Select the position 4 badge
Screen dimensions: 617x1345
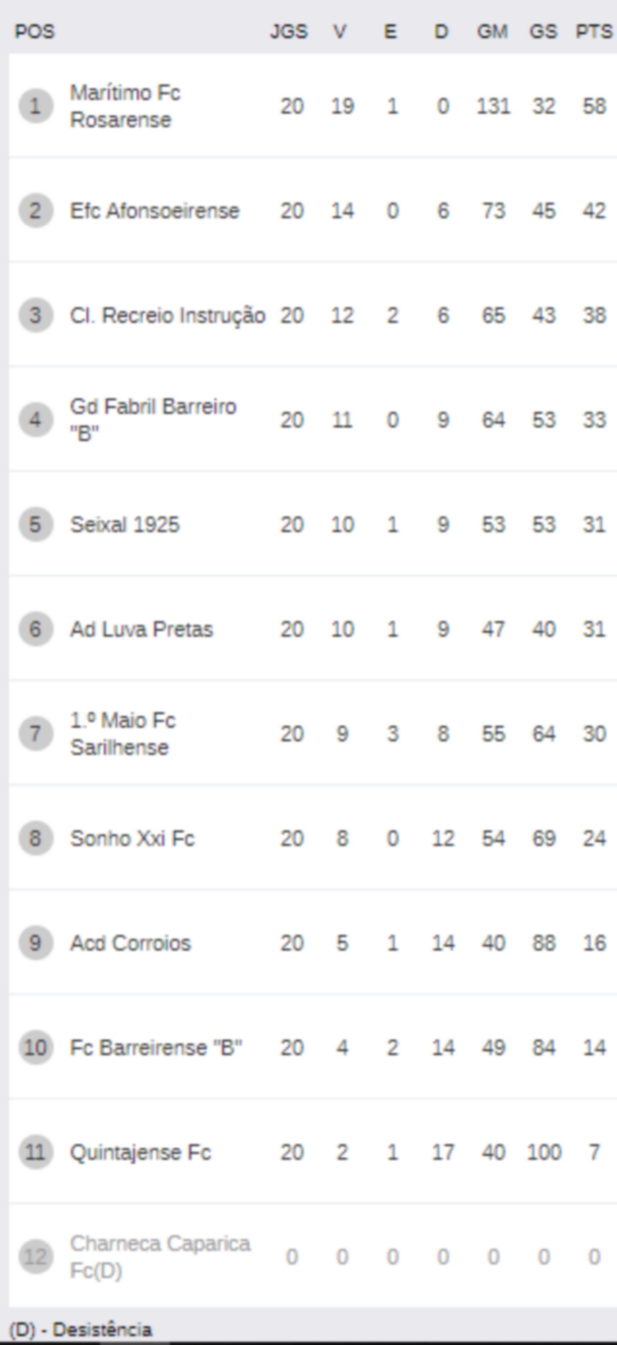tap(36, 420)
